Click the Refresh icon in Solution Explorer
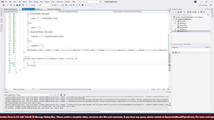Viewport: 214px width, 120px height. point(190,12)
